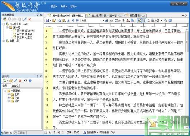Expand the 官居一品 work node

4,41
